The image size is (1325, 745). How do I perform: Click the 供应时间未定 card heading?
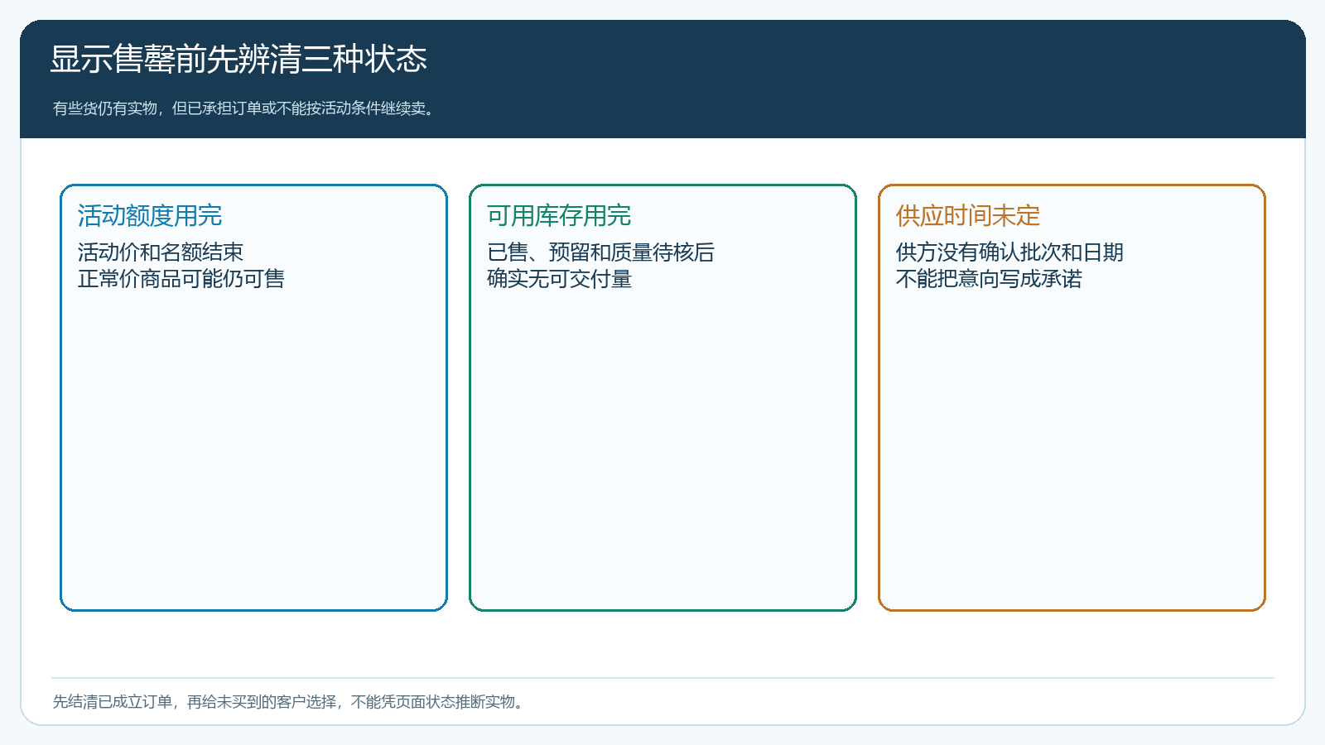pyautogui.click(x=968, y=216)
